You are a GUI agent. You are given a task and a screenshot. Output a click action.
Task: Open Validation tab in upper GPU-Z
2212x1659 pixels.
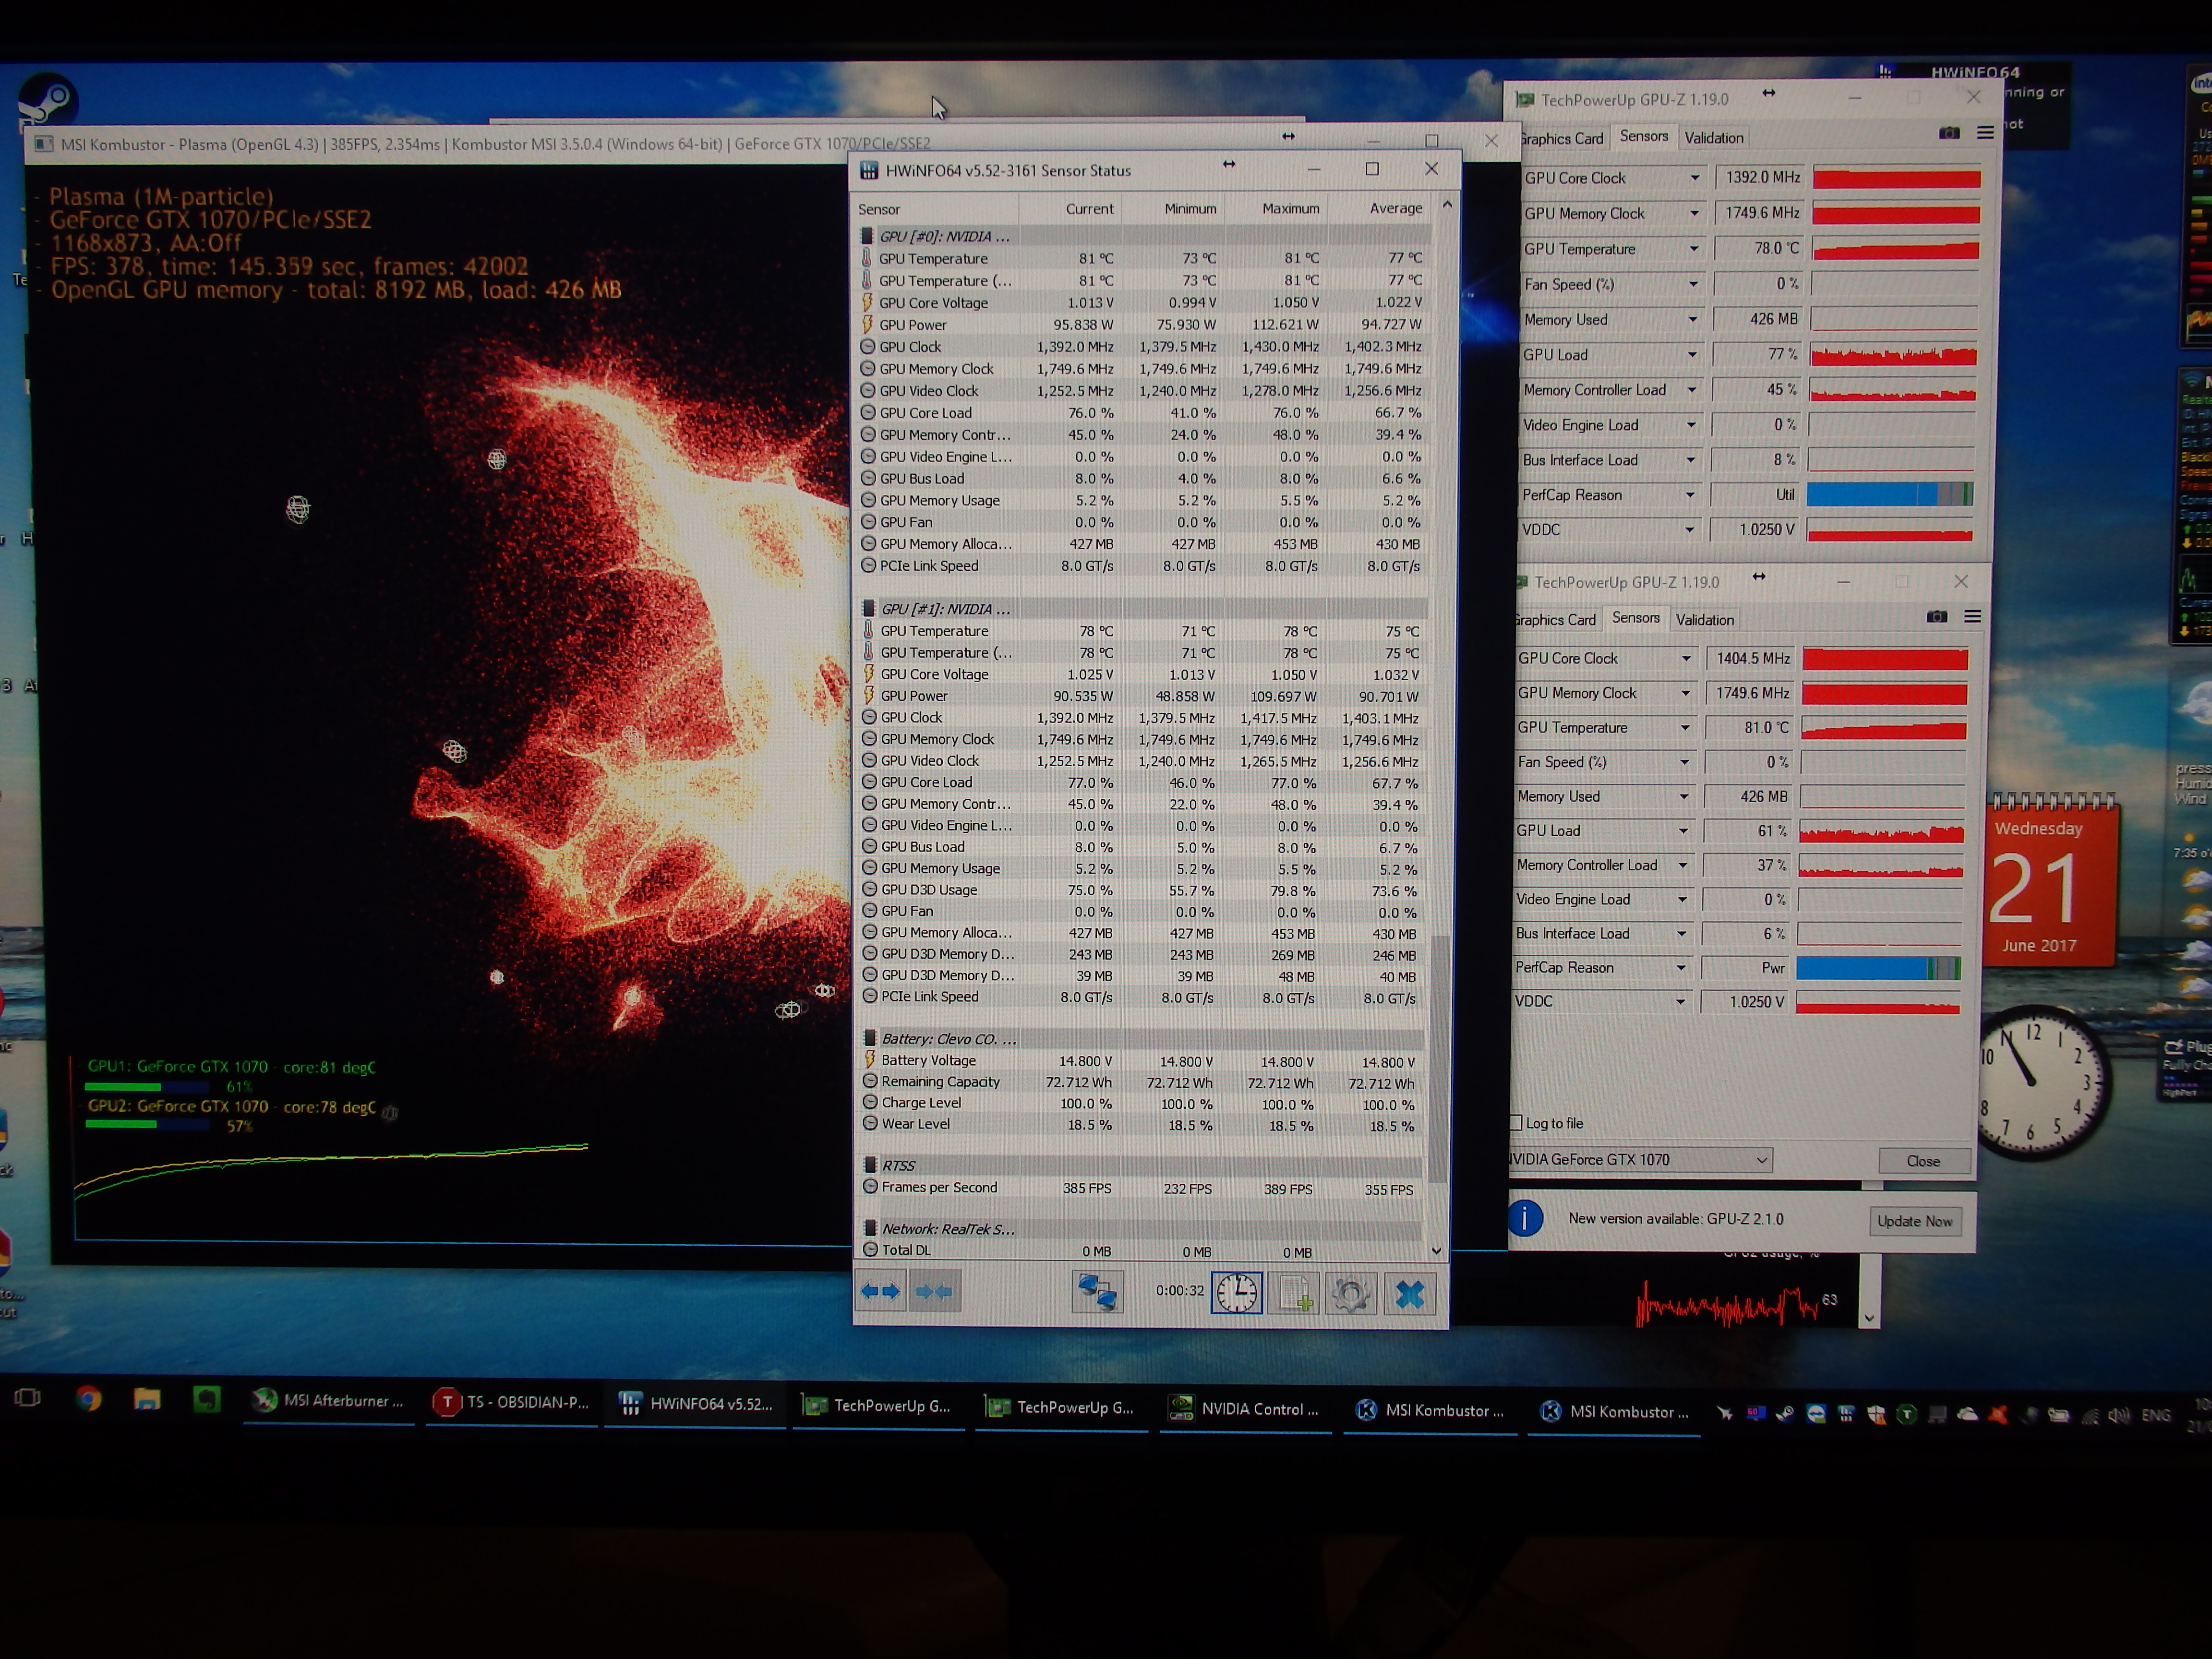(x=1714, y=138)
